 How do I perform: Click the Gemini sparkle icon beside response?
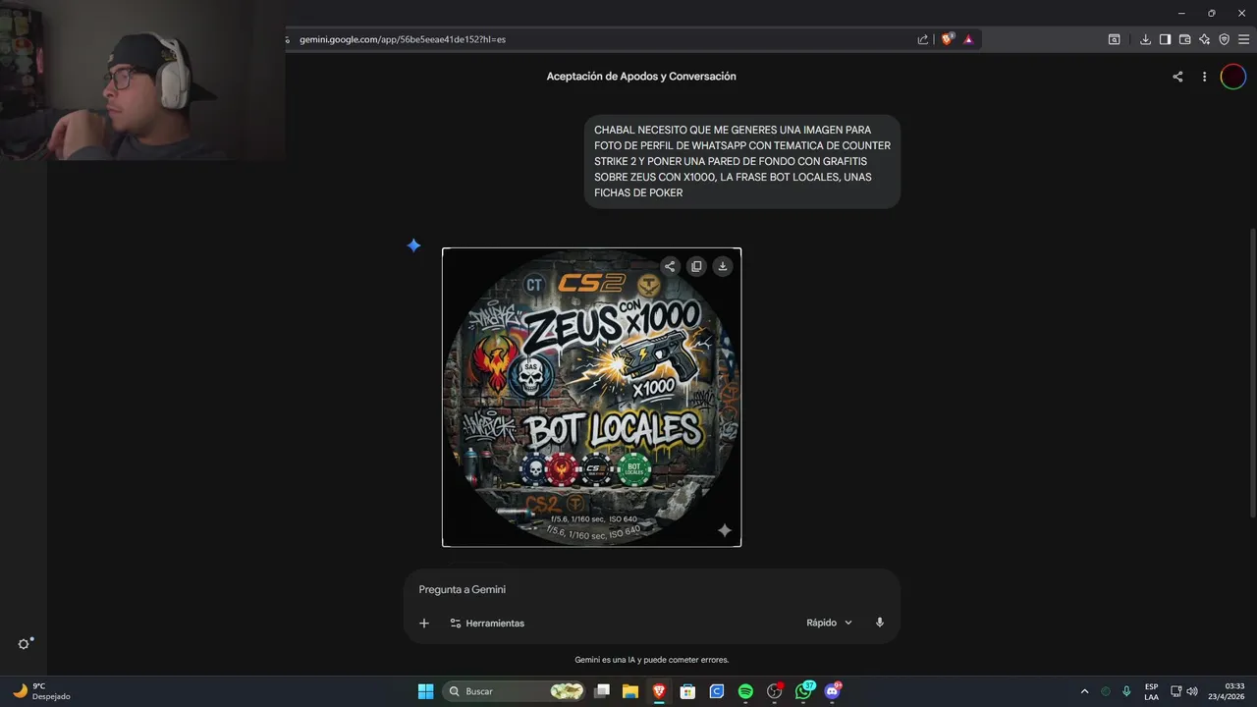coord(413,245)
